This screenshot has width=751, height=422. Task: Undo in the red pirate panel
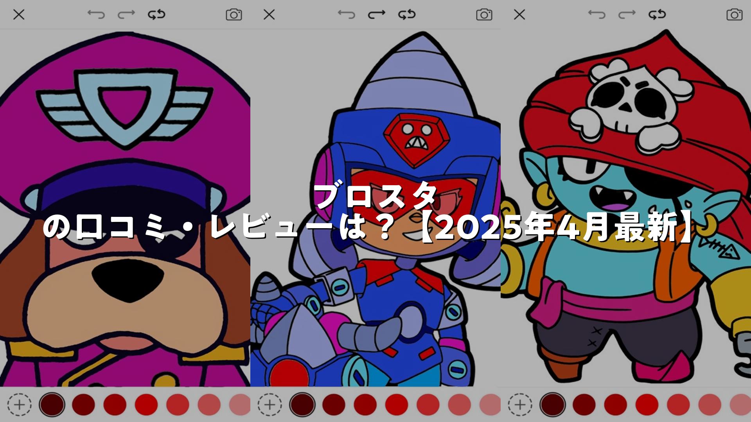click(x=596, y=15)
